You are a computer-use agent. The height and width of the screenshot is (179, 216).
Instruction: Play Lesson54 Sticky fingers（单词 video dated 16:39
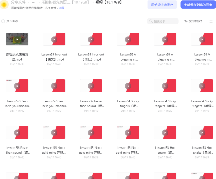(165, 86)
